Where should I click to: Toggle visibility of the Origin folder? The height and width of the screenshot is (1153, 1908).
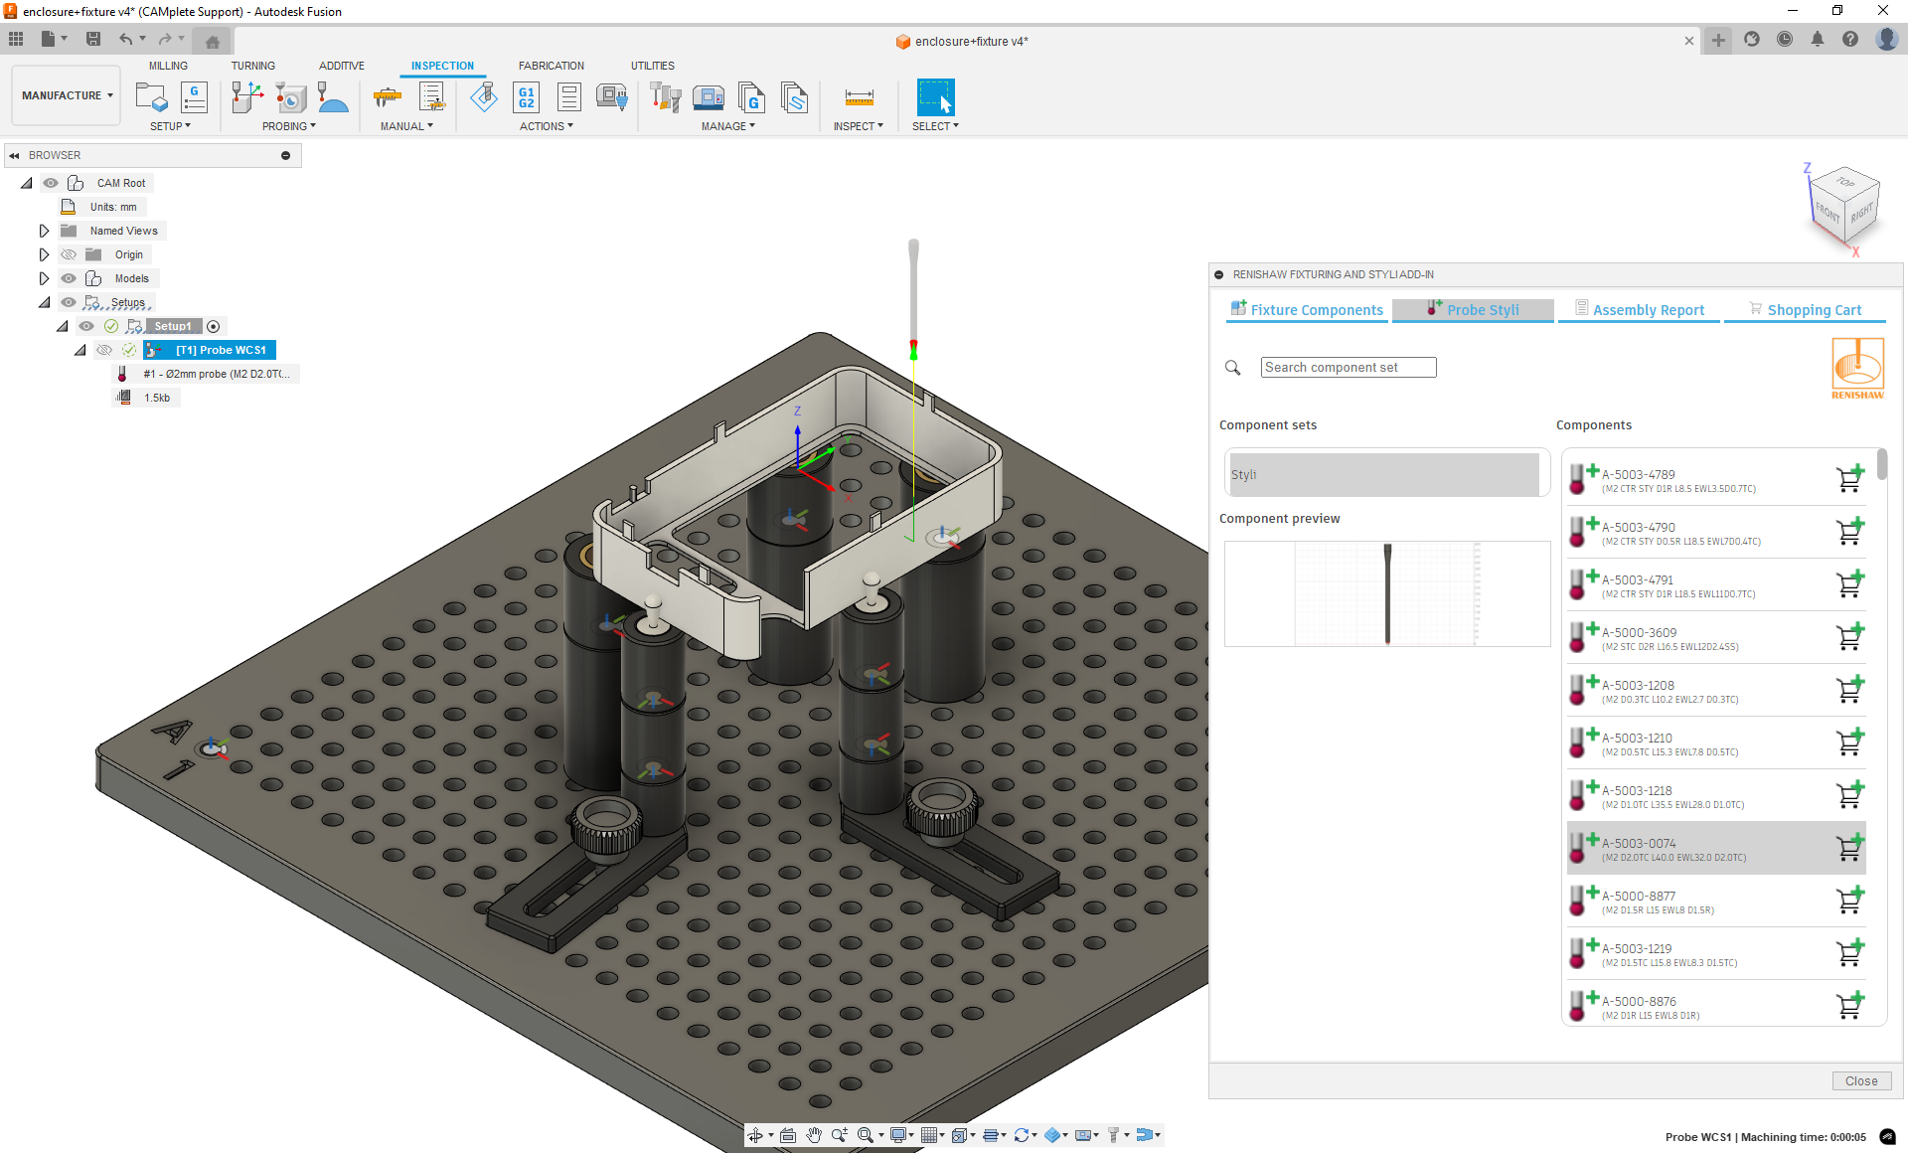pyautogui.click(x=69, y=254)
